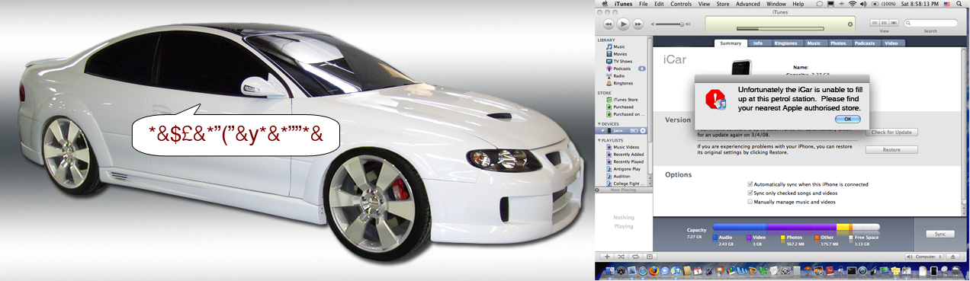Switch to the Info tab

point(758,43)
